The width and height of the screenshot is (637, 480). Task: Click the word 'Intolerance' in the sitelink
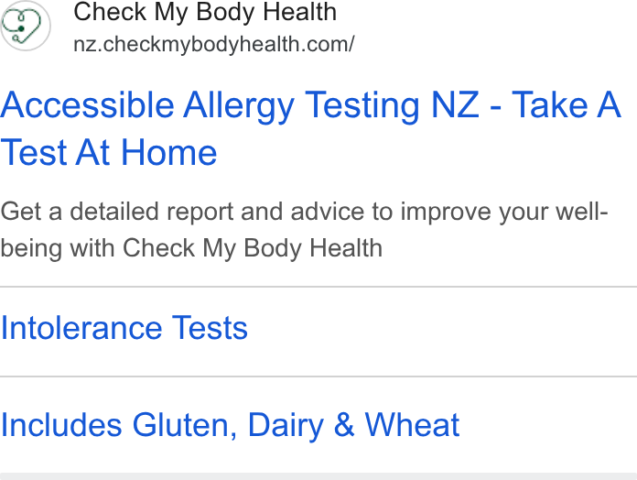coord(81,328)
